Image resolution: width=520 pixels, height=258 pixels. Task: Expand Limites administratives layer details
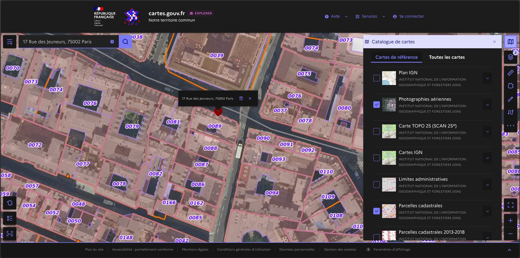pyautogui.click(x=488, y=185)
